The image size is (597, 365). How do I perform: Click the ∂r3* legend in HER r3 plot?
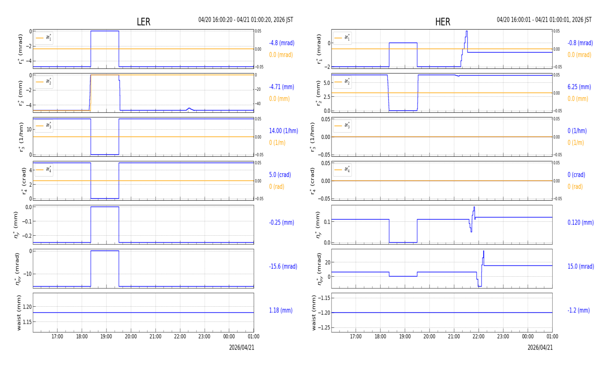342,126
